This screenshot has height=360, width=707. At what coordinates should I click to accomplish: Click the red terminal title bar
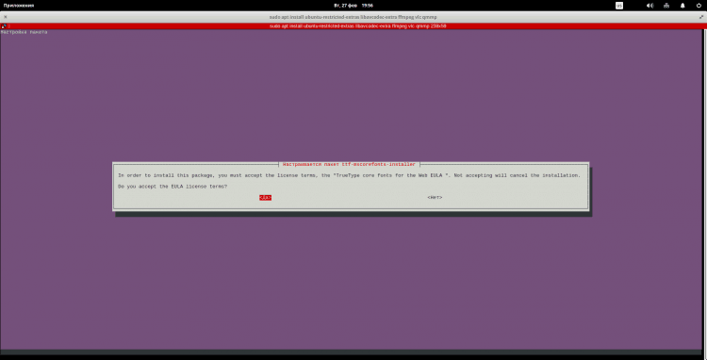(x=353, y=26)
